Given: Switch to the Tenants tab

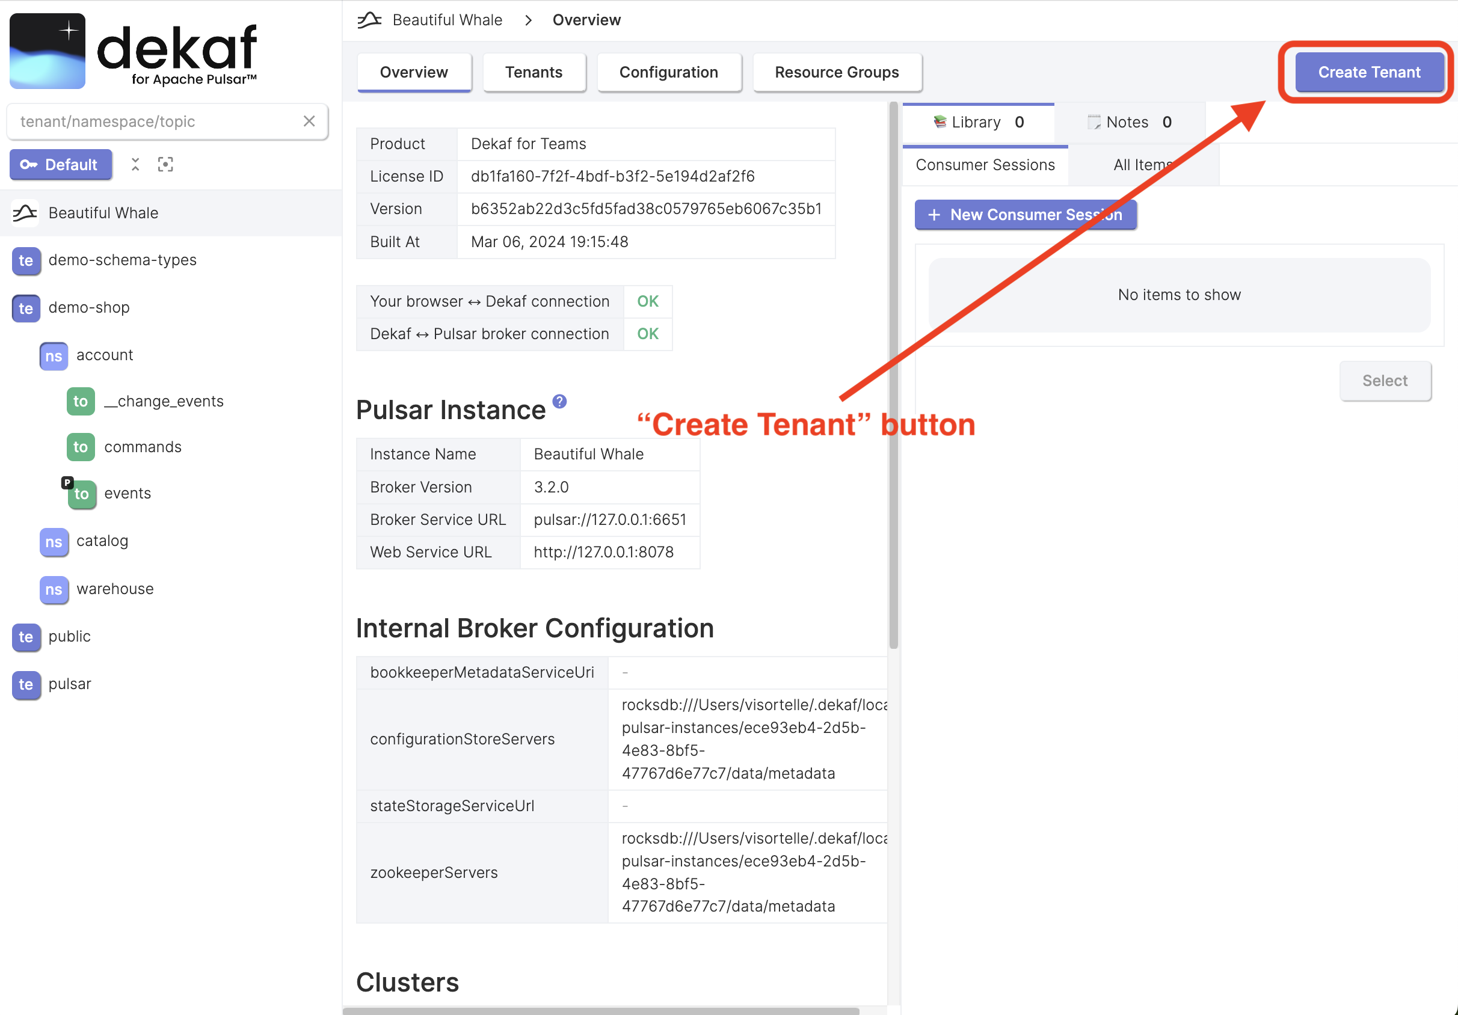Looking at the screenshot, I should coord(534,72).
